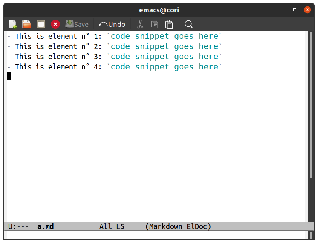Open a file with the folder icon

pos(27,24)
